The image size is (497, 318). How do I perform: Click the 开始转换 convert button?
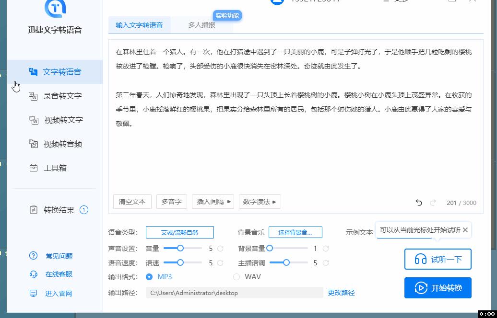[438, 288]
